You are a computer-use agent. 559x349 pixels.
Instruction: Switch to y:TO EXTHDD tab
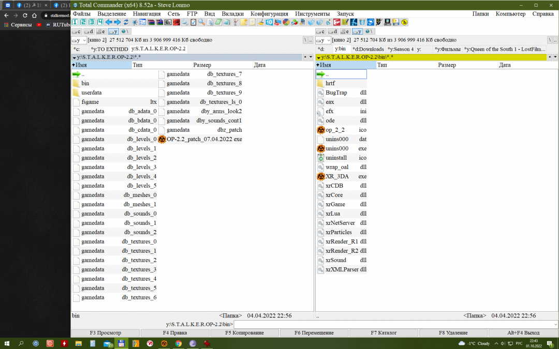(109, 49)
